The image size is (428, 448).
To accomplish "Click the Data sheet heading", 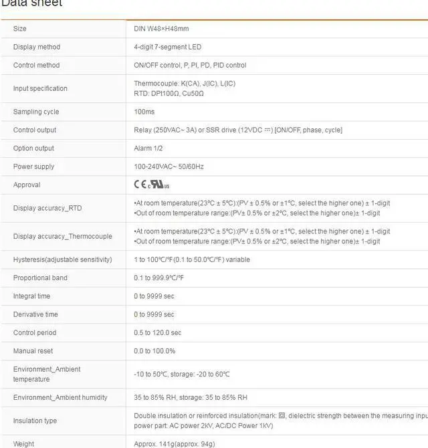I will 31,4.
